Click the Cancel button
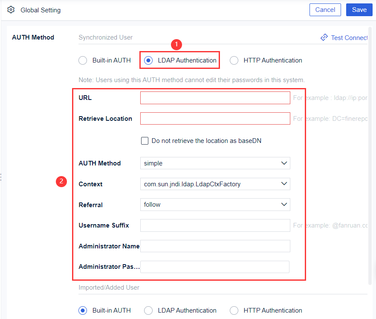 coord(325,9)
